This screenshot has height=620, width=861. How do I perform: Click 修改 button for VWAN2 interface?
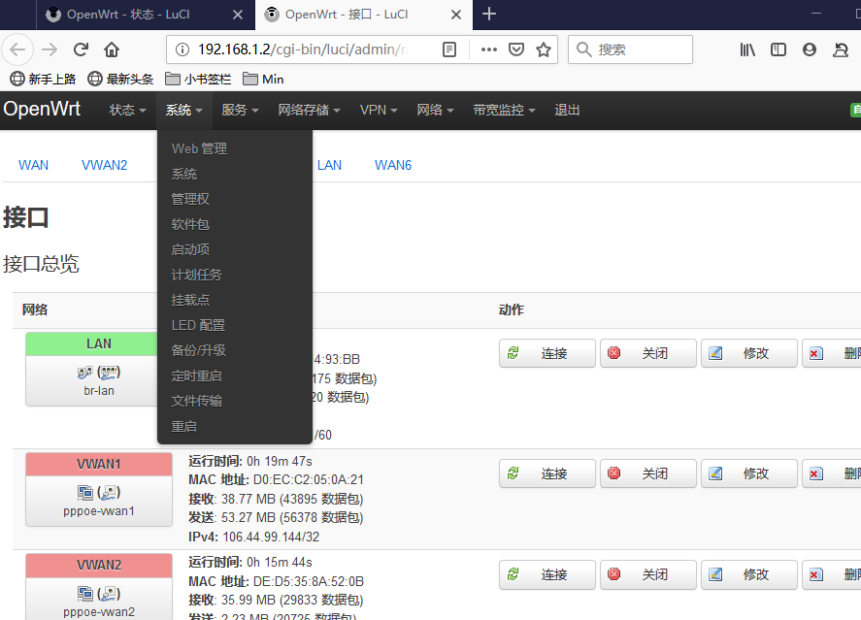(749, 574)
